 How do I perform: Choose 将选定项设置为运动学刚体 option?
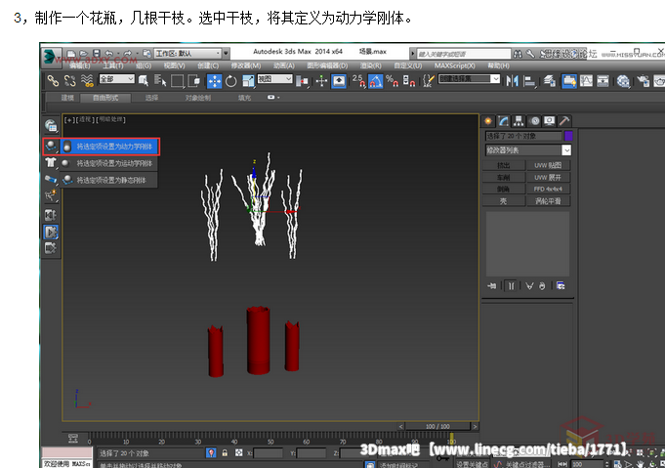point(109,163)
